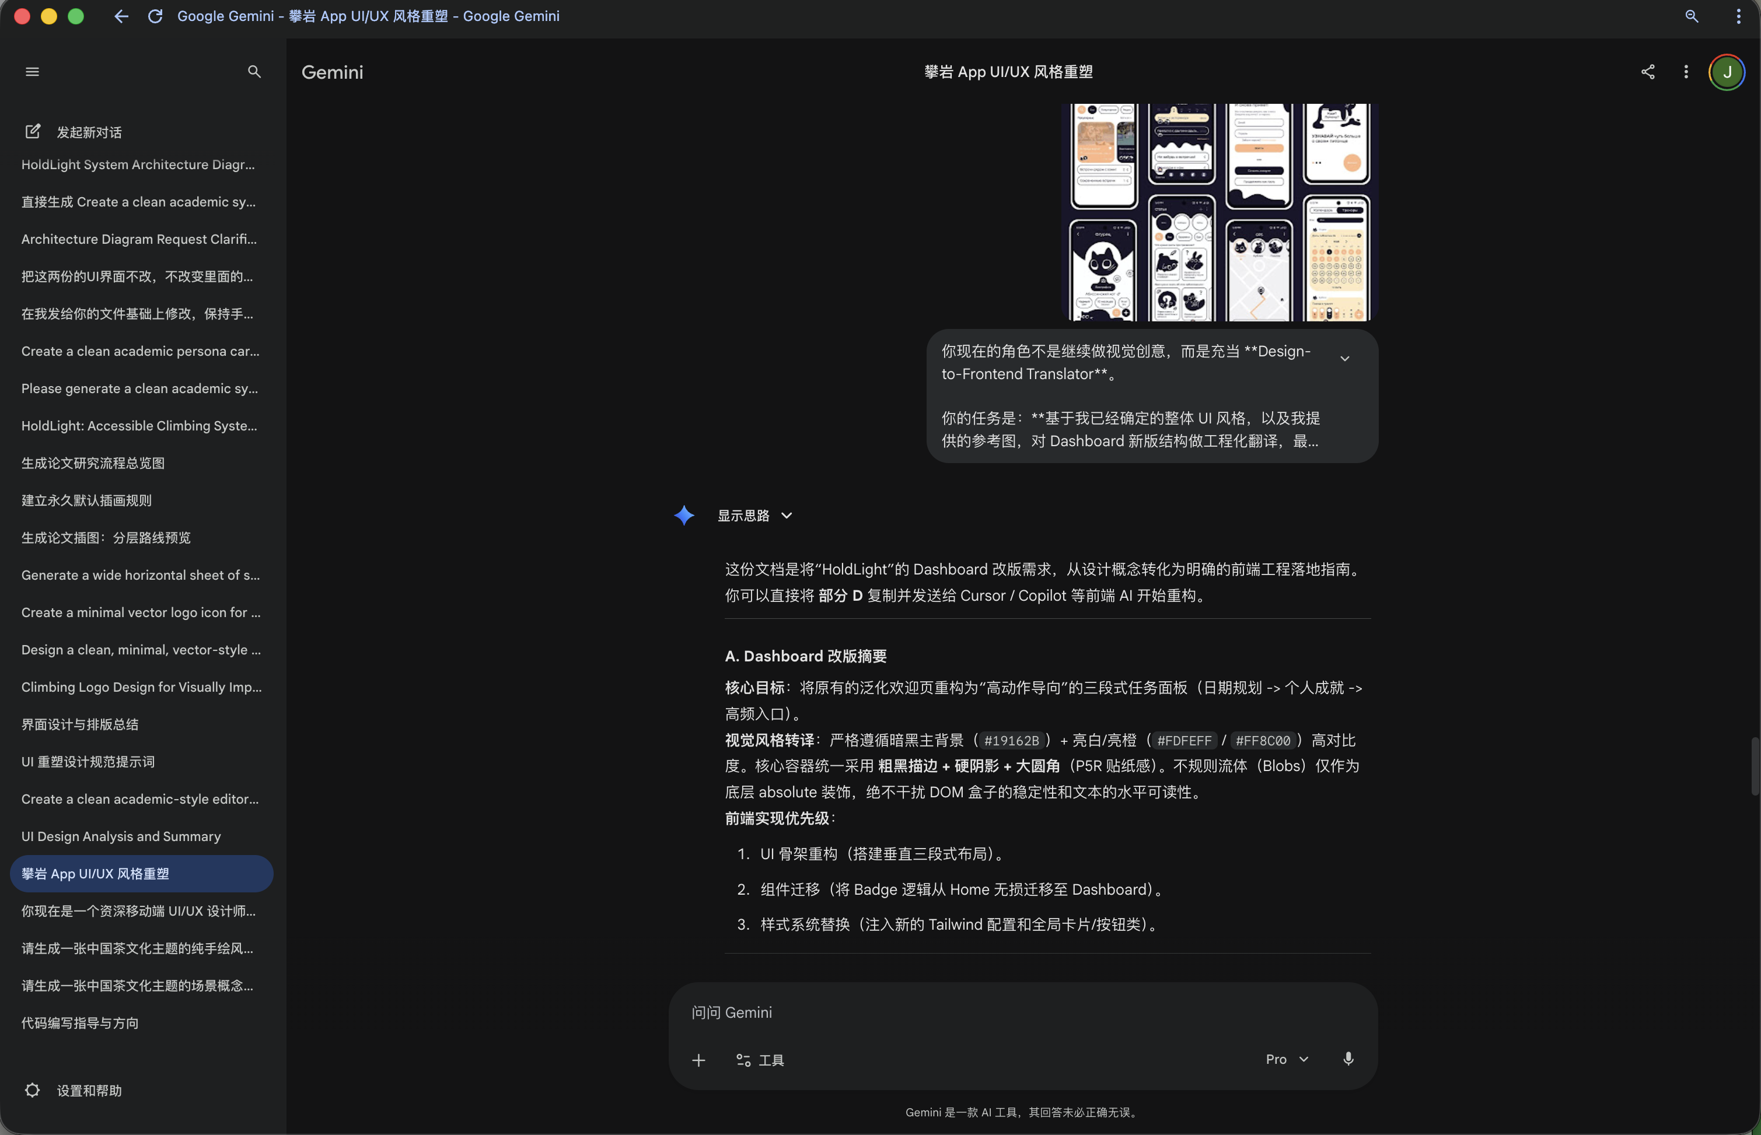This screenshot has height=1135, width=1761.
Task: Search conversations with sidebar magnifier icon
Action: click(x=254, y=72)
